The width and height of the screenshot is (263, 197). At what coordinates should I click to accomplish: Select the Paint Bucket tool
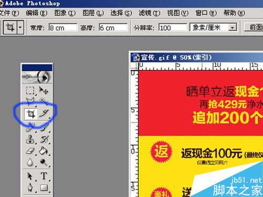(44, 151)
